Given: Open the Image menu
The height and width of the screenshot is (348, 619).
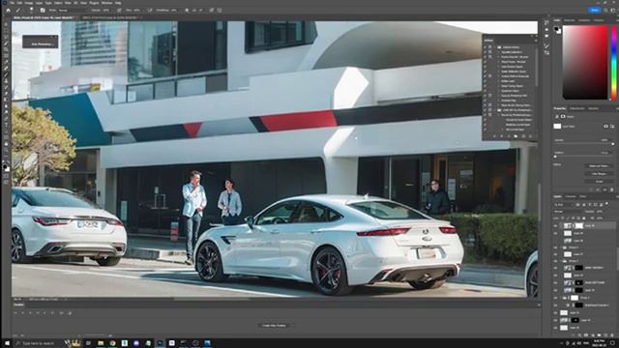Looking at the screenshot, I should [x=29, y=3].
